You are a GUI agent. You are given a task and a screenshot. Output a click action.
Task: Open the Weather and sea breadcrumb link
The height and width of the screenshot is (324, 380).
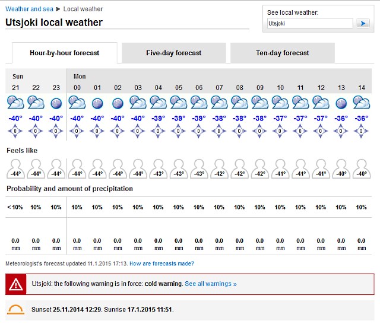[29, 9]
